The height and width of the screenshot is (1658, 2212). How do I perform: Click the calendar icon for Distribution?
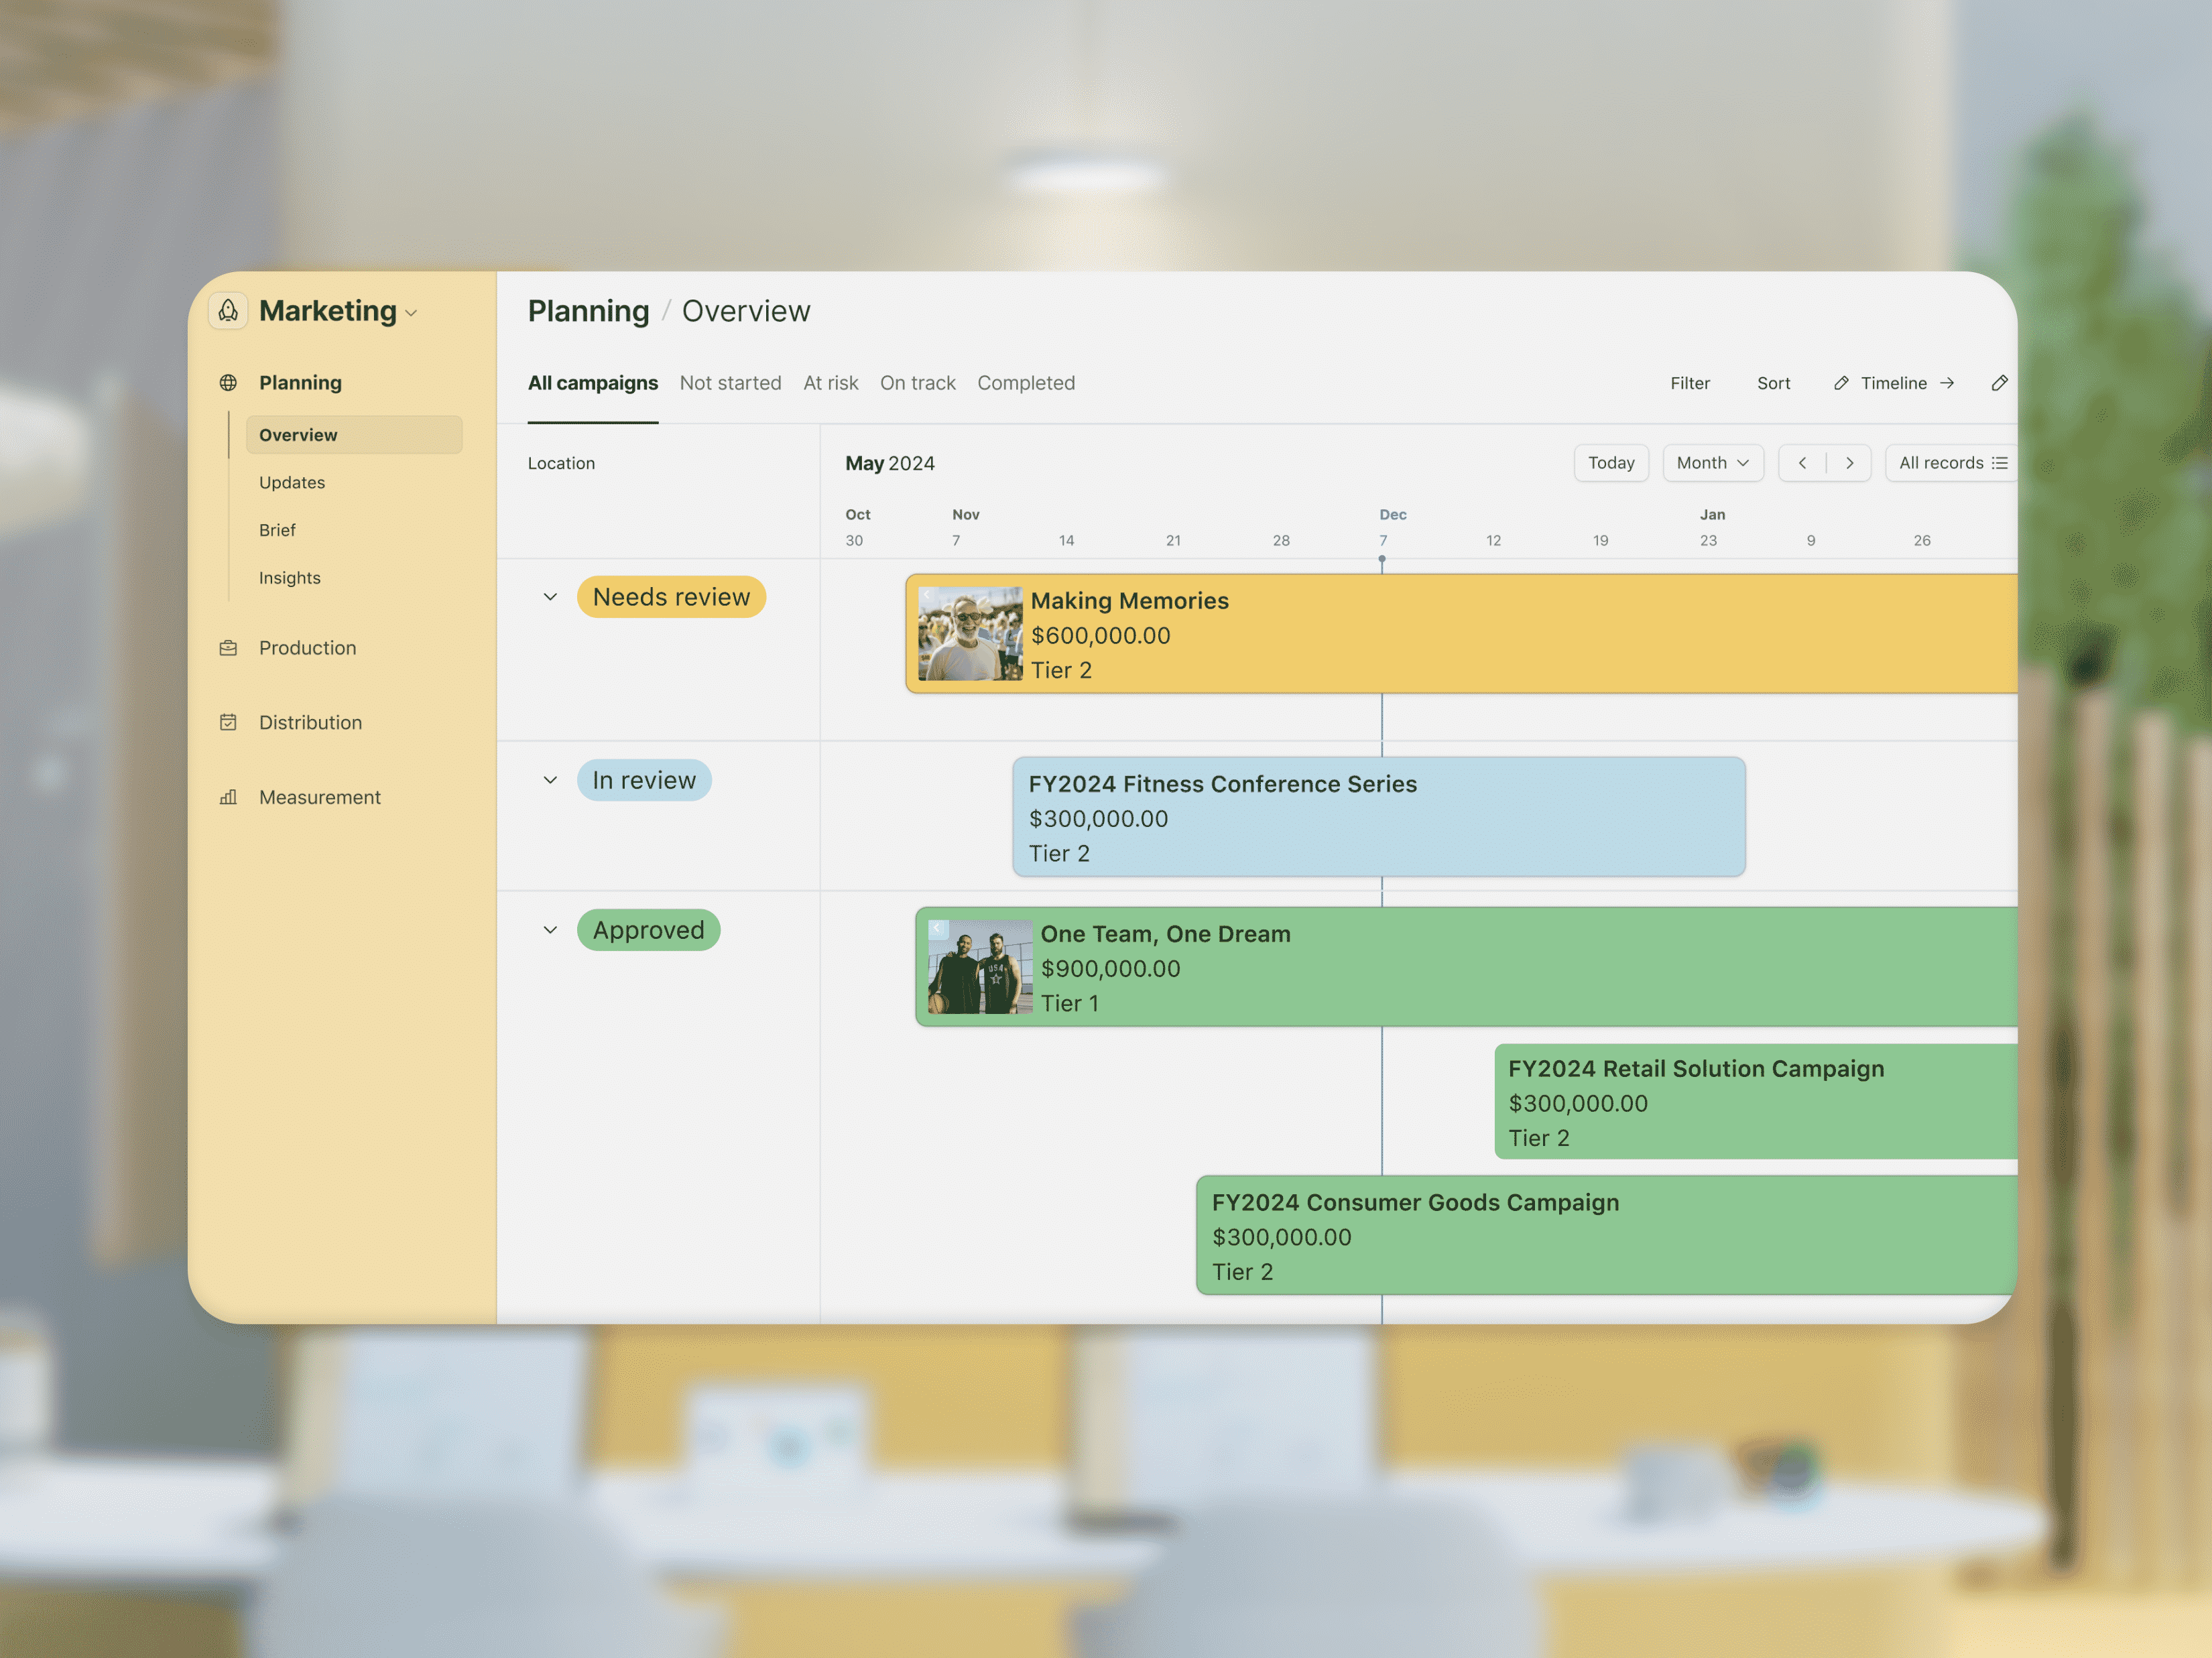[x=228, y=722]
